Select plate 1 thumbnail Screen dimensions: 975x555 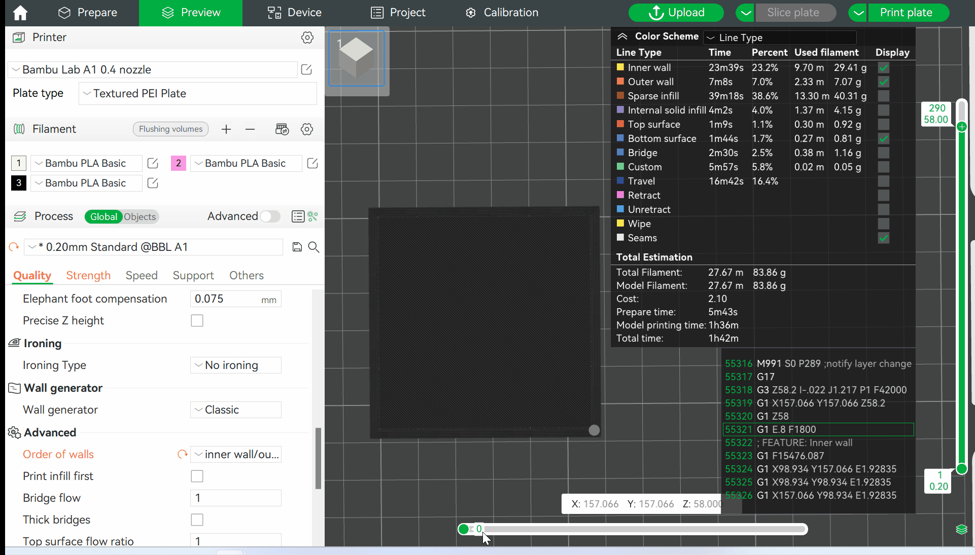pyautogui.click(x=356, y=58)
